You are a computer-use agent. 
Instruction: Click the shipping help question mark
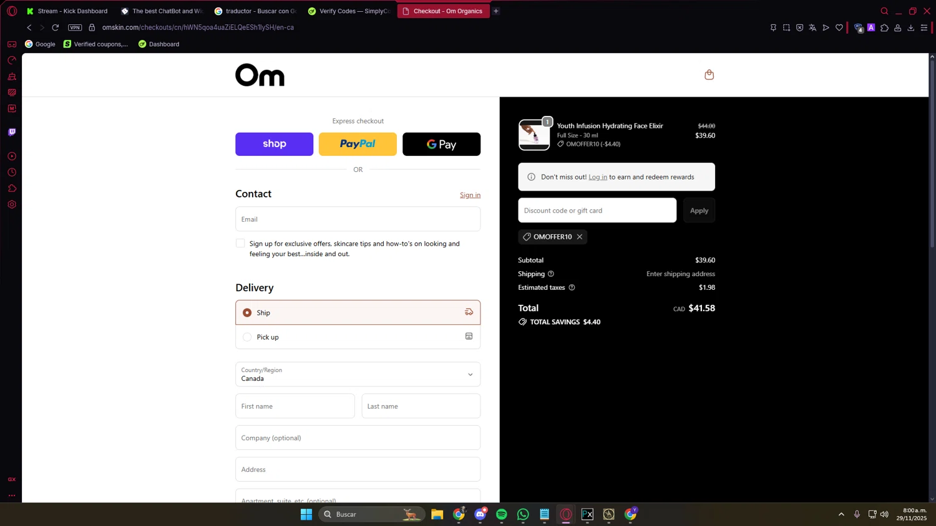pyautogui.click(x=551, y=274)
